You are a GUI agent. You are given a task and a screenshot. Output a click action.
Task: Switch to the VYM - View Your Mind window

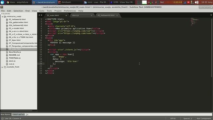tap(122, 2)
